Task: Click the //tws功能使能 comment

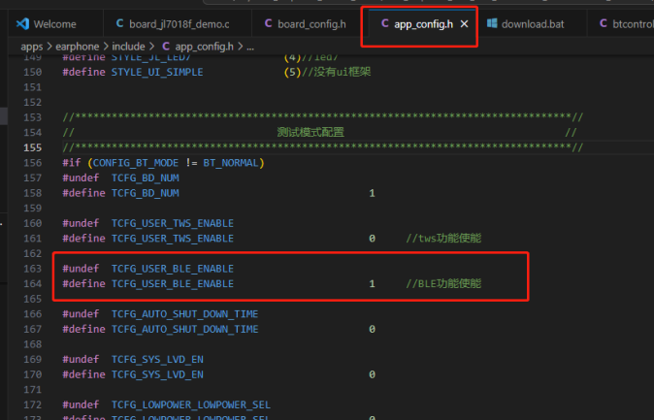Action: [x=443, y=239]
